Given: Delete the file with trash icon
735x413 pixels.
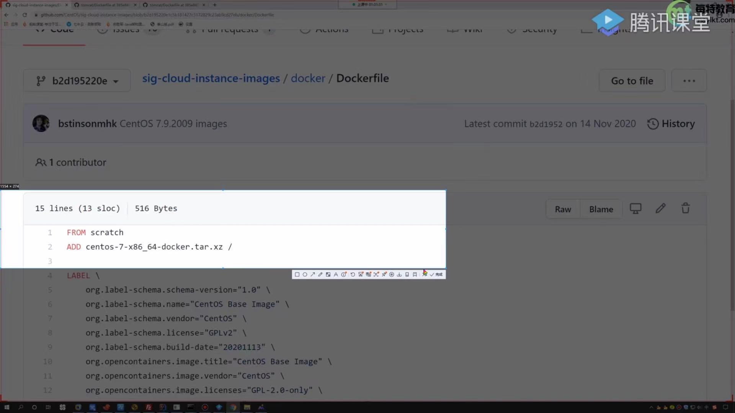Looking at the screenshot, I should pyautogui.click(x=685, y=208).
